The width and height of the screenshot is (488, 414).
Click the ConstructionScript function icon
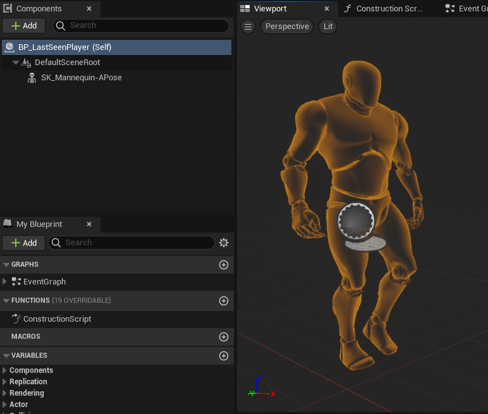(x=16, y=319)
